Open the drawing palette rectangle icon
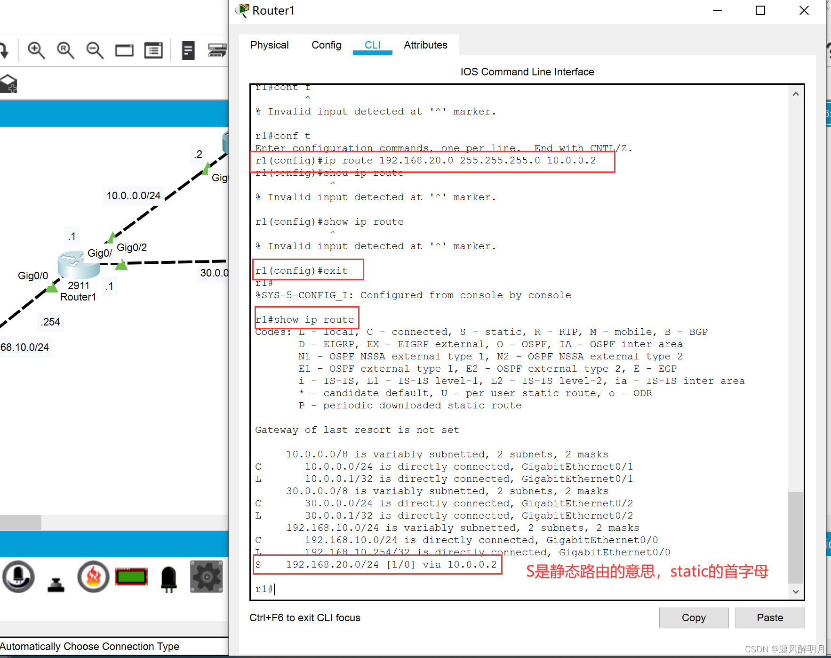 click(x=124, y=50)
